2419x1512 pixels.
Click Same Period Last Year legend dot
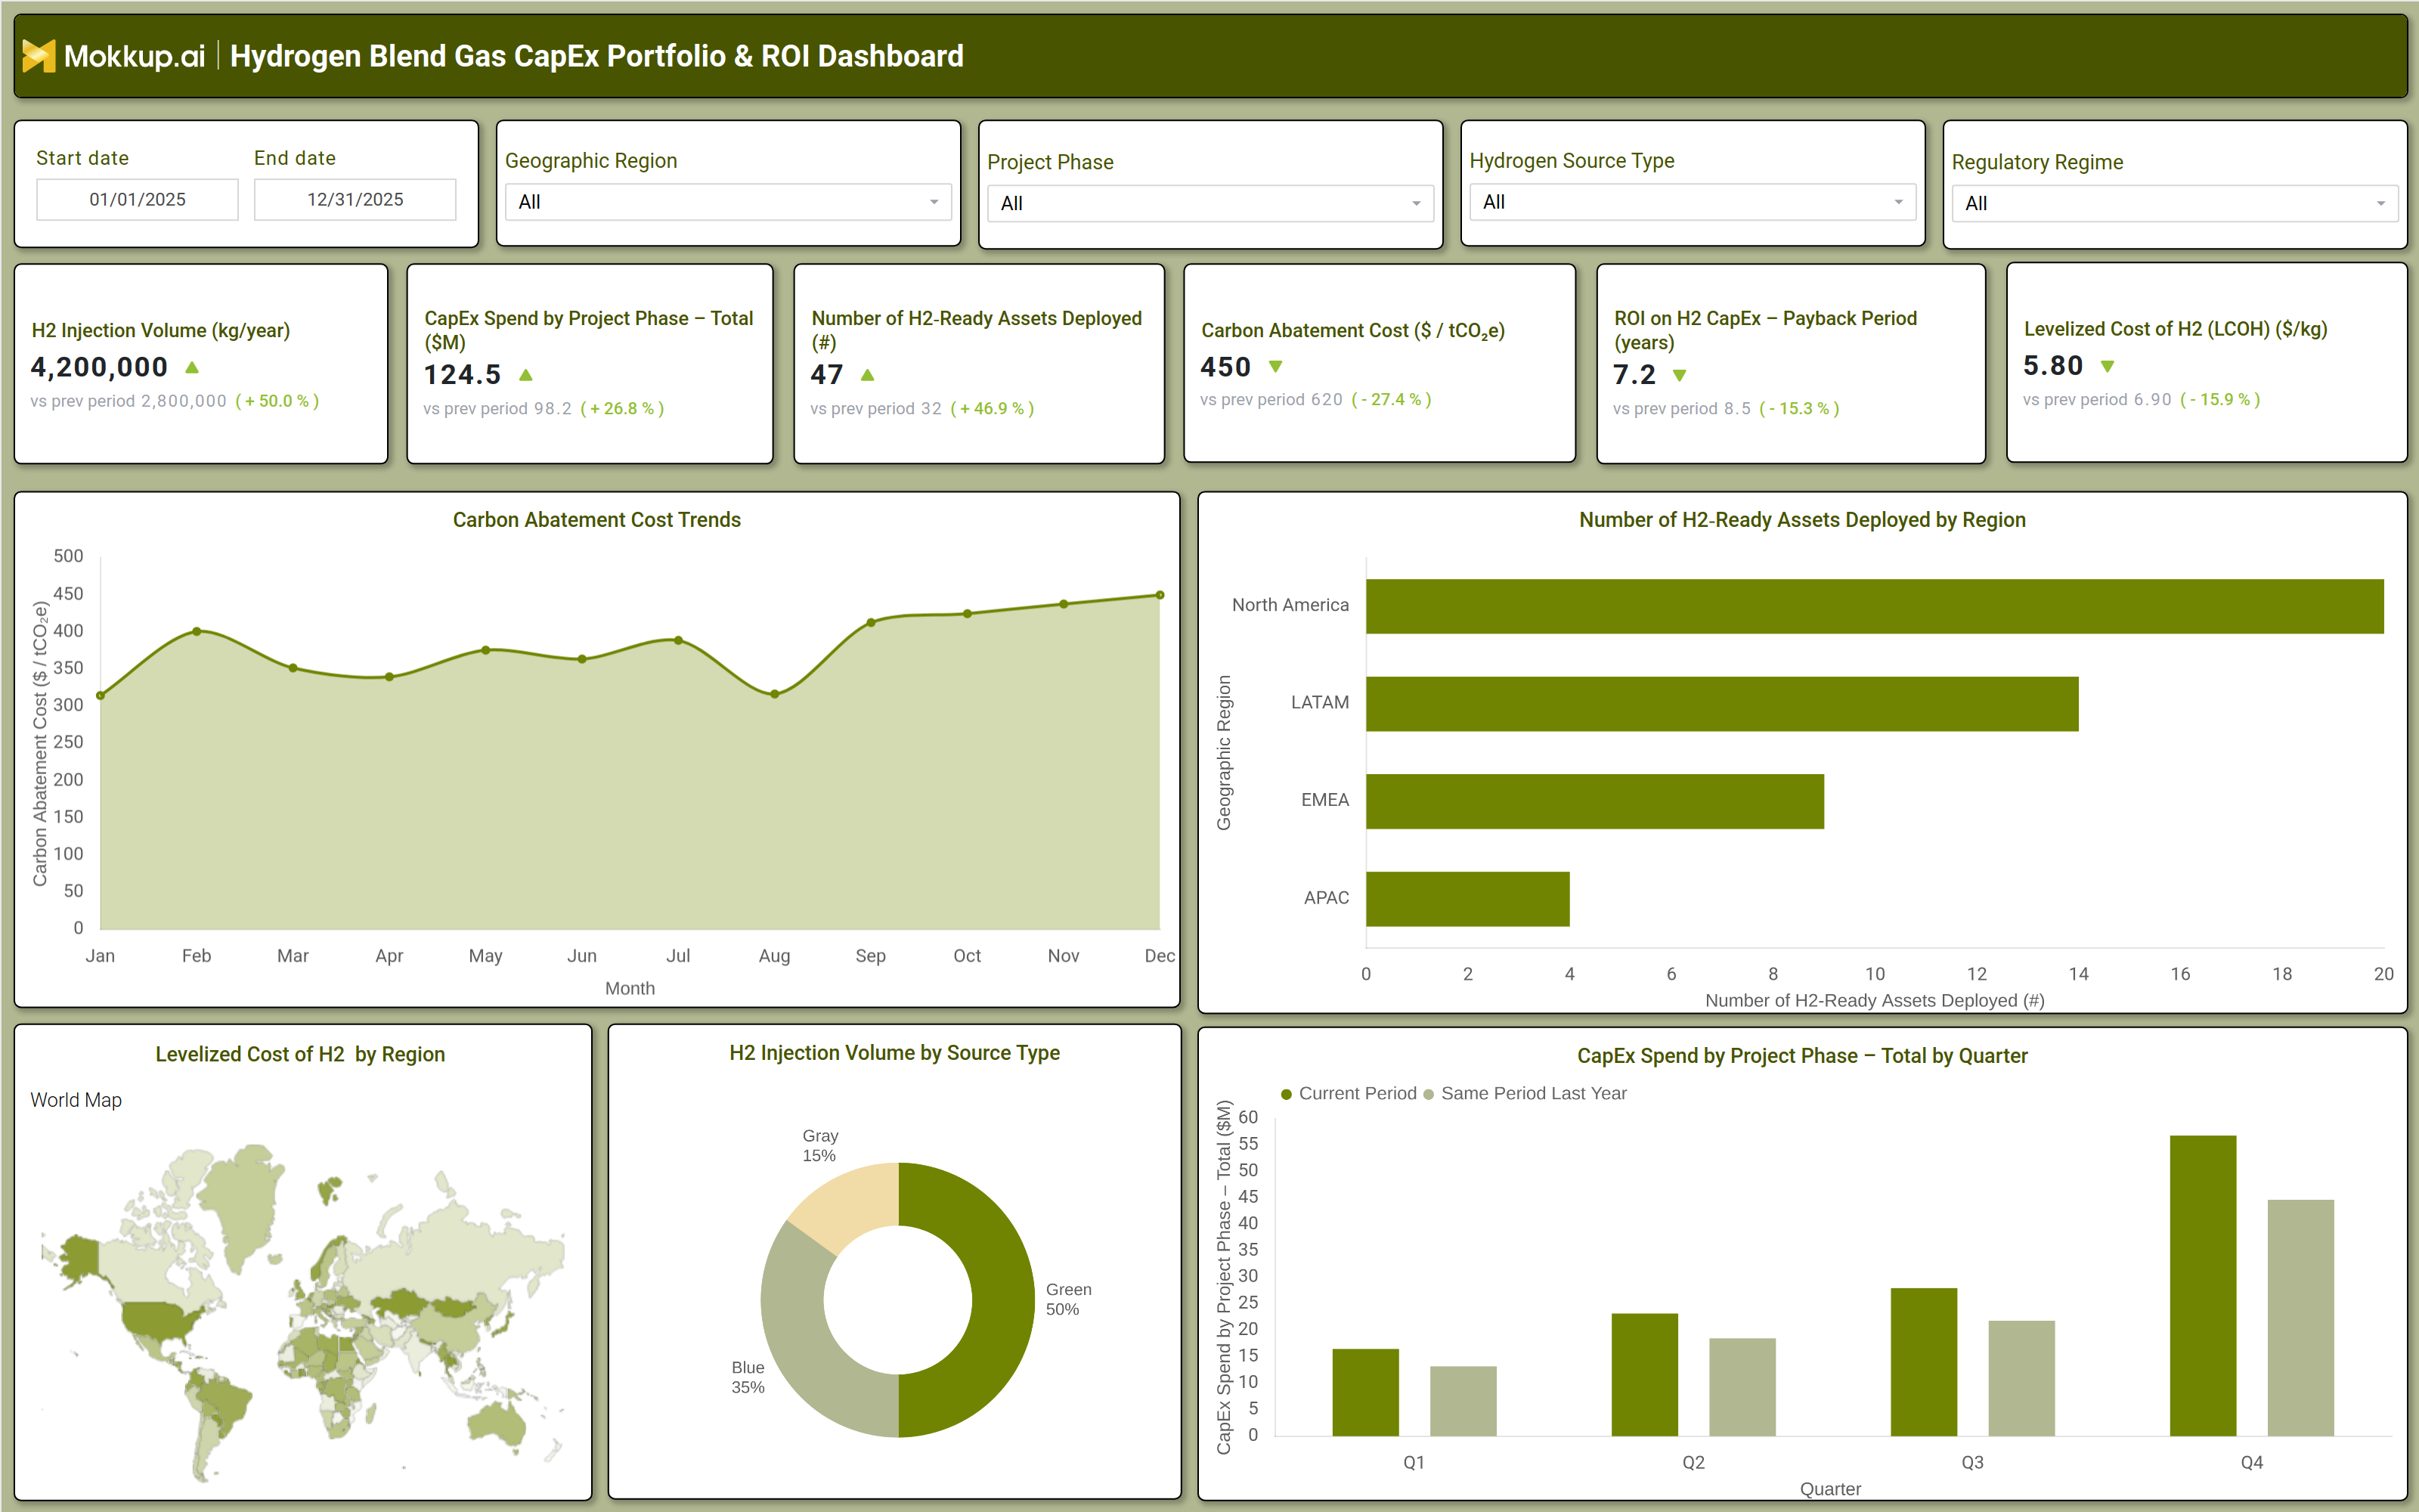pos(1429,1094)
